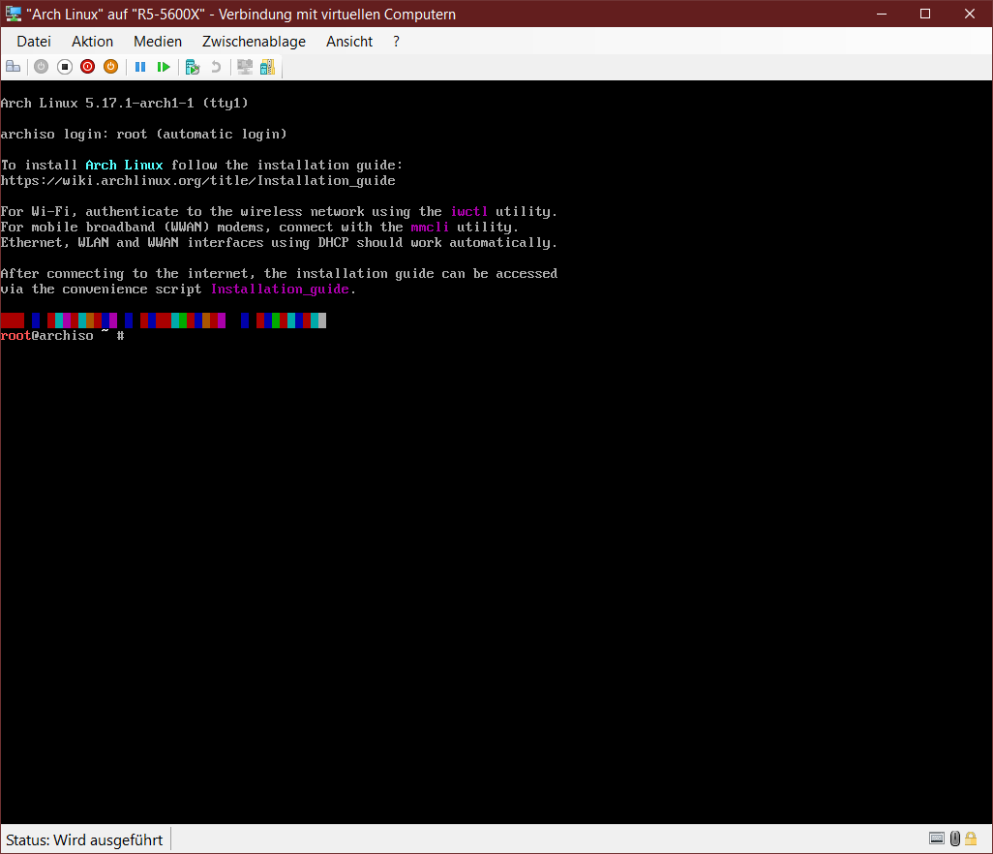This screenshot has width=993, height=854.
Task: Turn off the VM with the stop icon
Action: pos(65,67)
